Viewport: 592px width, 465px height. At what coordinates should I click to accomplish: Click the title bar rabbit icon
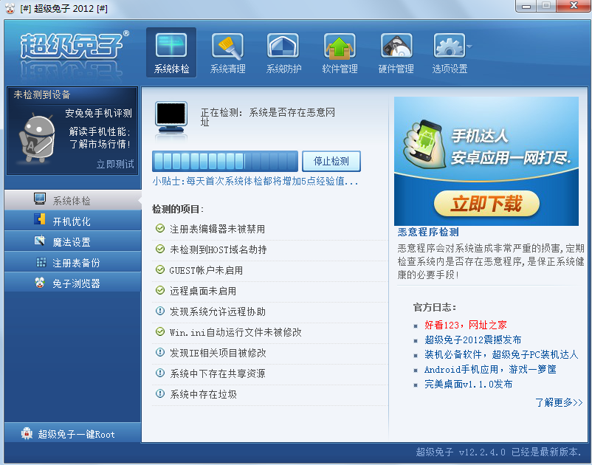10,8
